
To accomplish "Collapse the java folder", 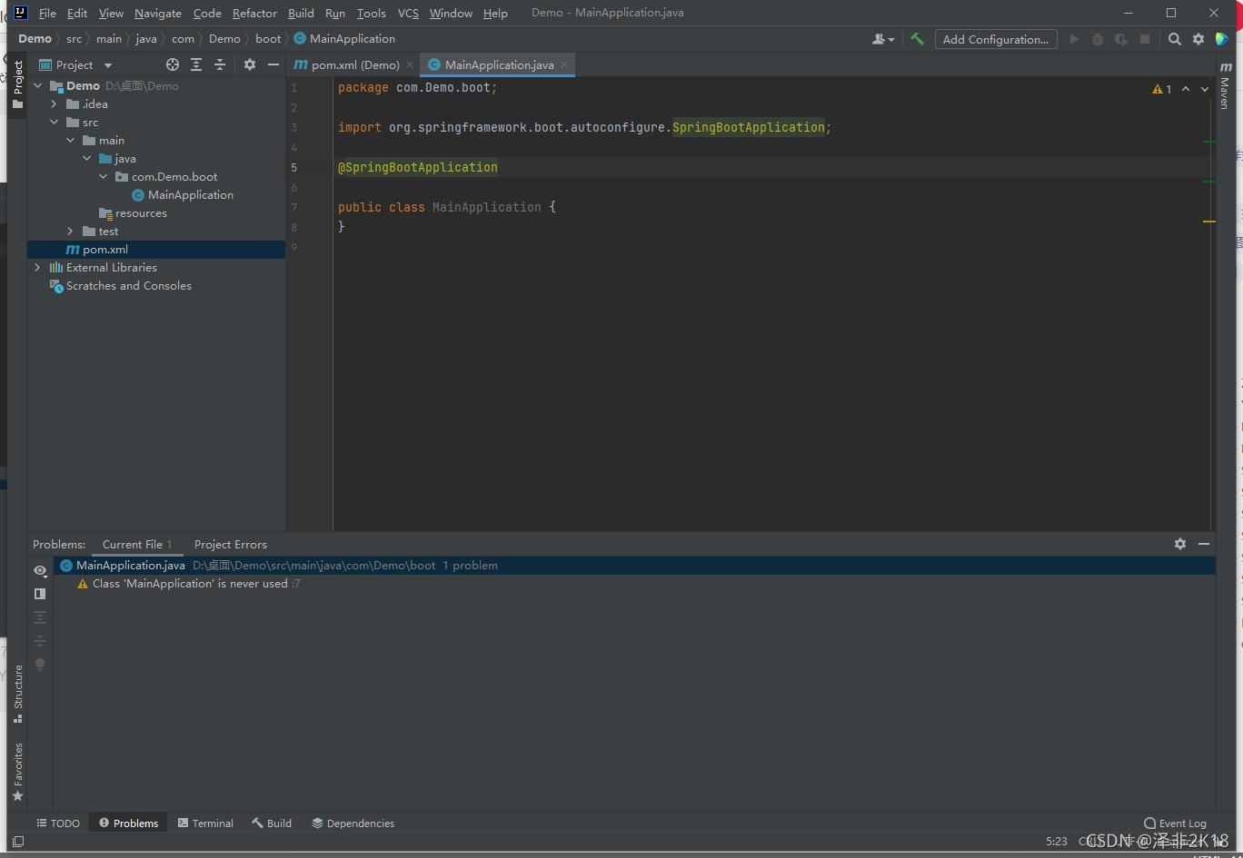I will pyautogui.click(x=86, y=159).
